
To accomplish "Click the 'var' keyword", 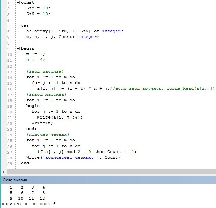I will 25,26.
